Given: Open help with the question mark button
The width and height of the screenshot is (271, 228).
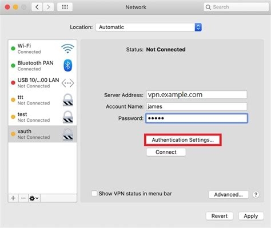Looking at the screenshot, I should click(x=256, y=195).
